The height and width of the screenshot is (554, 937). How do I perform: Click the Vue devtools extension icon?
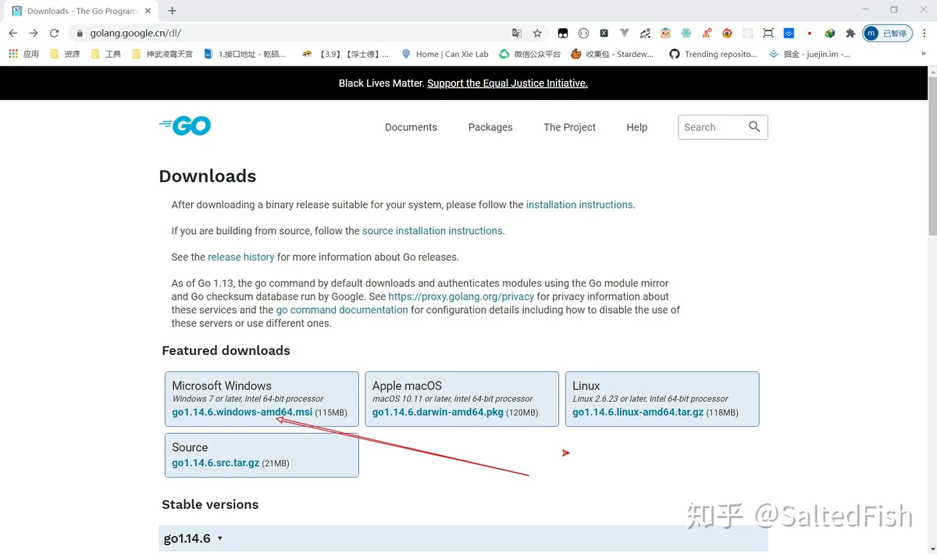coord(625,34)
